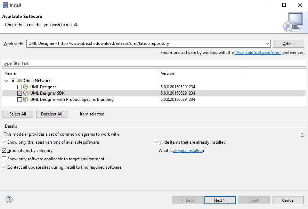
Task: Enable Show only software applicable to target environment
Action: [x=4, y=159]
